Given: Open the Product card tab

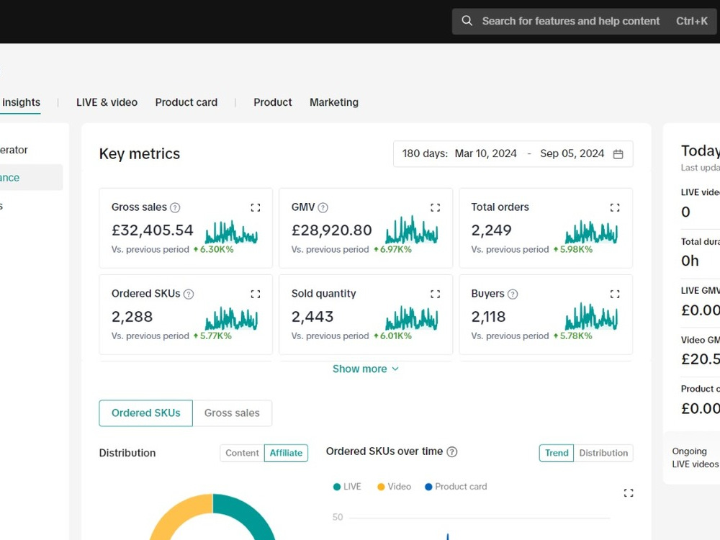Looking at the screenshot, I should coord(186,102).
